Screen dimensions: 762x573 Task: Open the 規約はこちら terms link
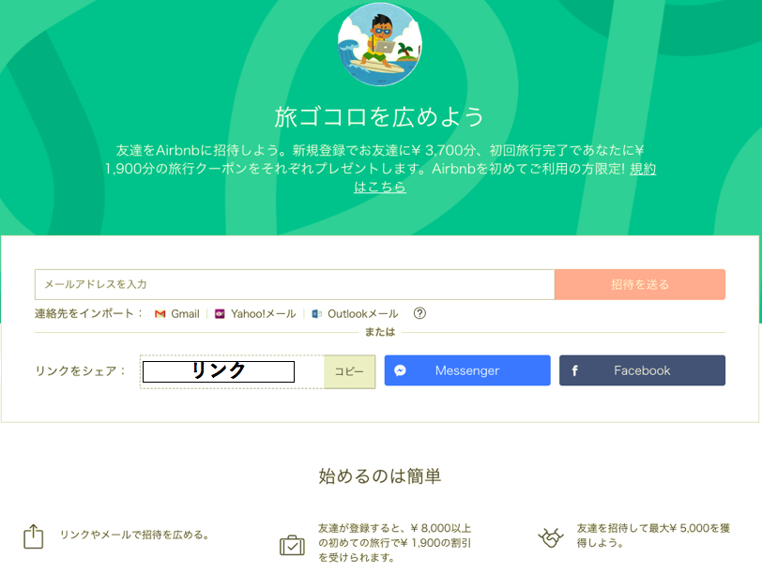[x=379, y=187]
